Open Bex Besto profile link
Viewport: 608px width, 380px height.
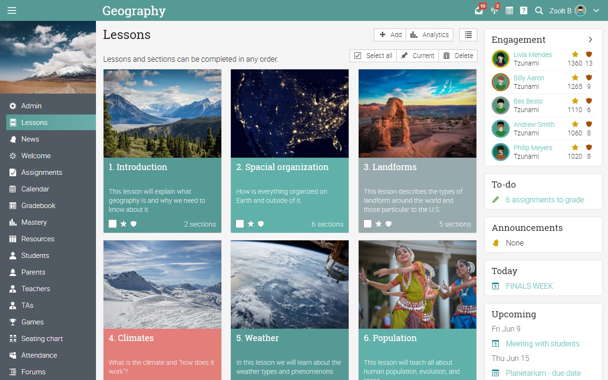coord(528,101)
